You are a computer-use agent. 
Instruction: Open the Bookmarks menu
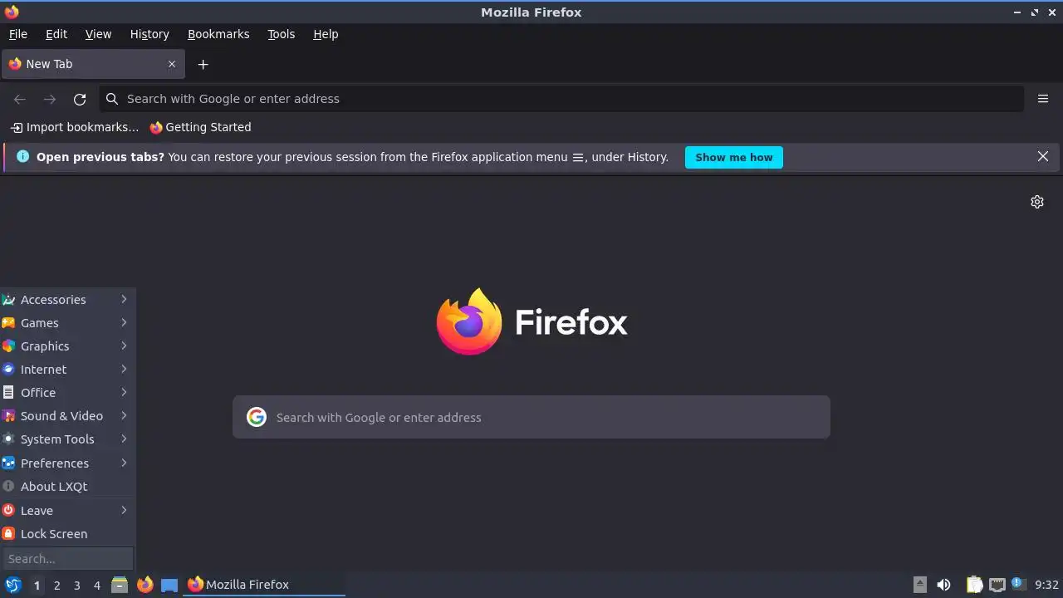pyautogui.click(x=218, y=34)
